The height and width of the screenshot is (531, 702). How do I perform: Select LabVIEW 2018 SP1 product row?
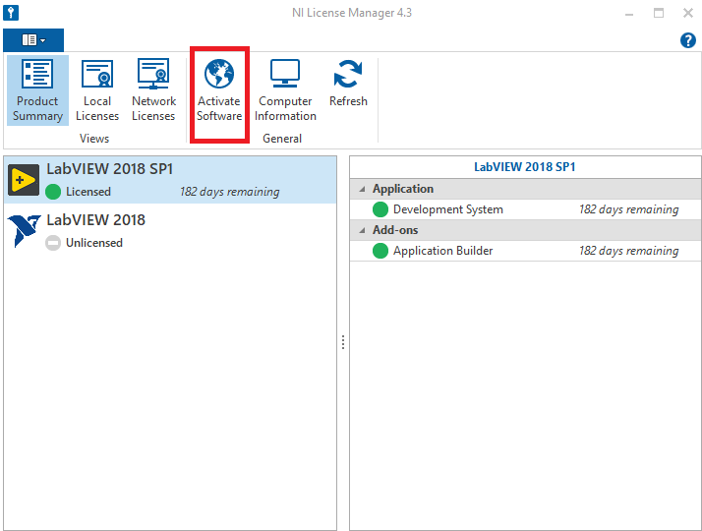pos(170,180)
